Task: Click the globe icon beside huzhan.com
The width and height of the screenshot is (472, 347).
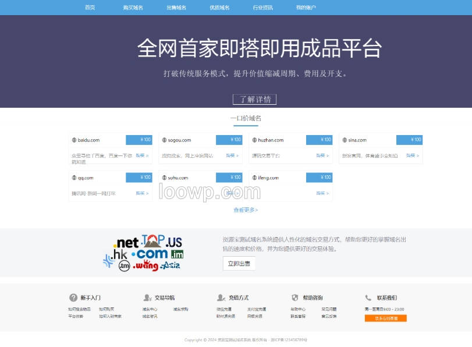Action: click(x=254, y=140)
